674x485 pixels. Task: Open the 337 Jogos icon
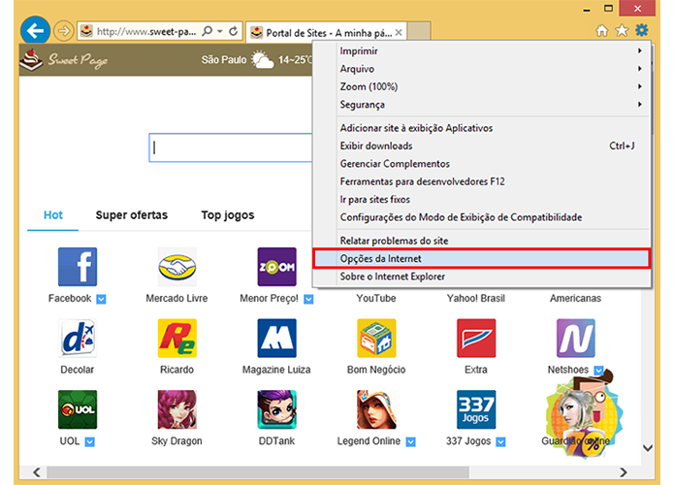pos(476,409)
